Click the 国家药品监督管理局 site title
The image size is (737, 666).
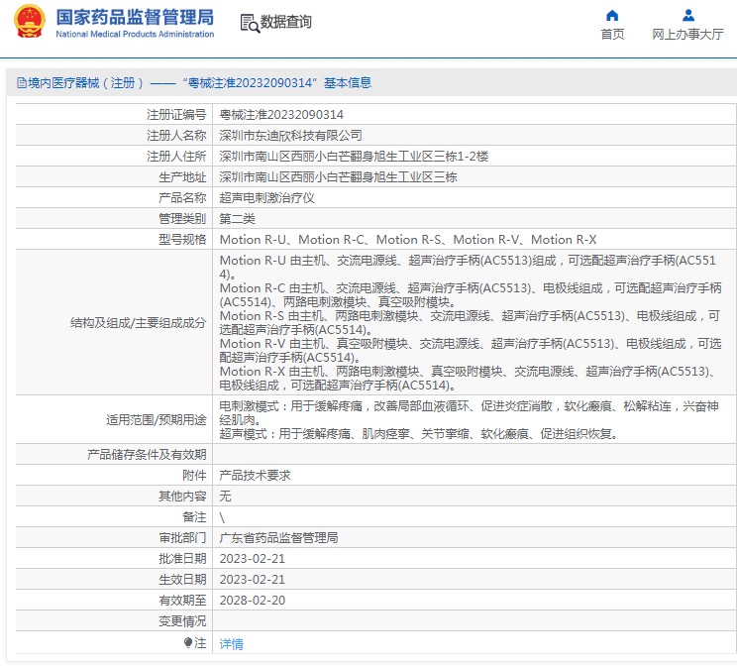tap(135, 17)
